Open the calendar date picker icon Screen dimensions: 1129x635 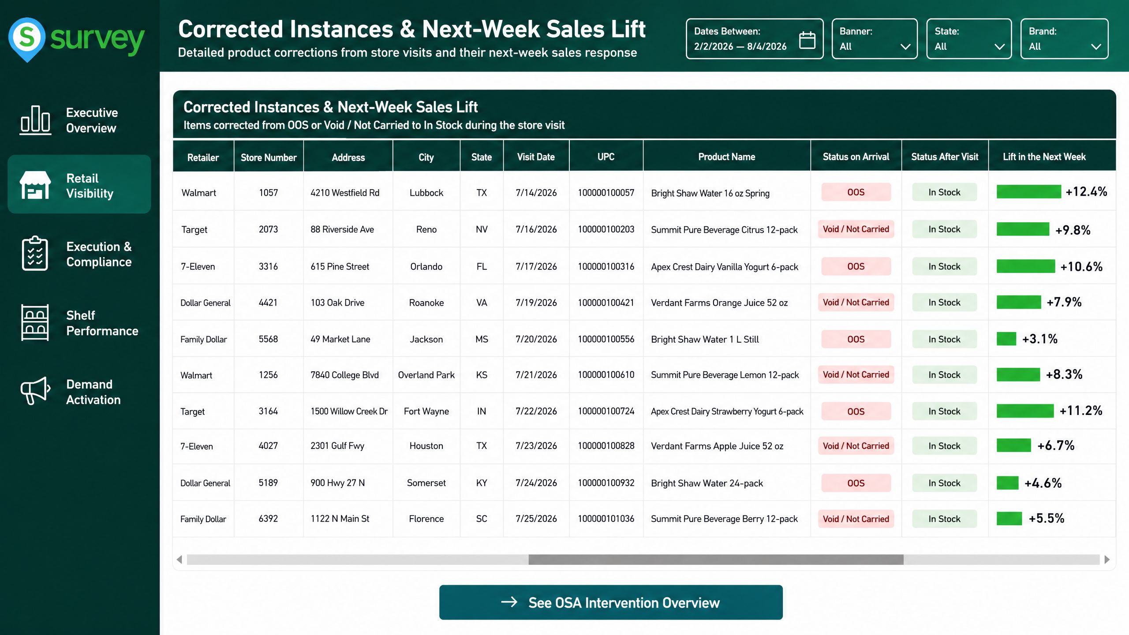click(x=807, y=40)
